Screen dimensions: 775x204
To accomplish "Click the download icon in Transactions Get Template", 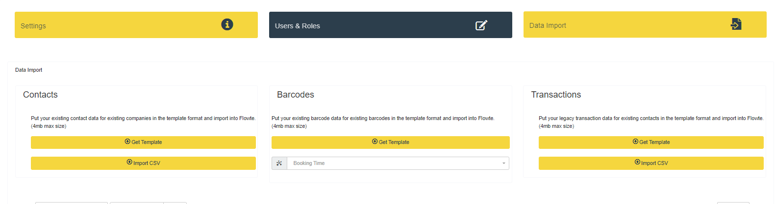I will click(635, 142).
